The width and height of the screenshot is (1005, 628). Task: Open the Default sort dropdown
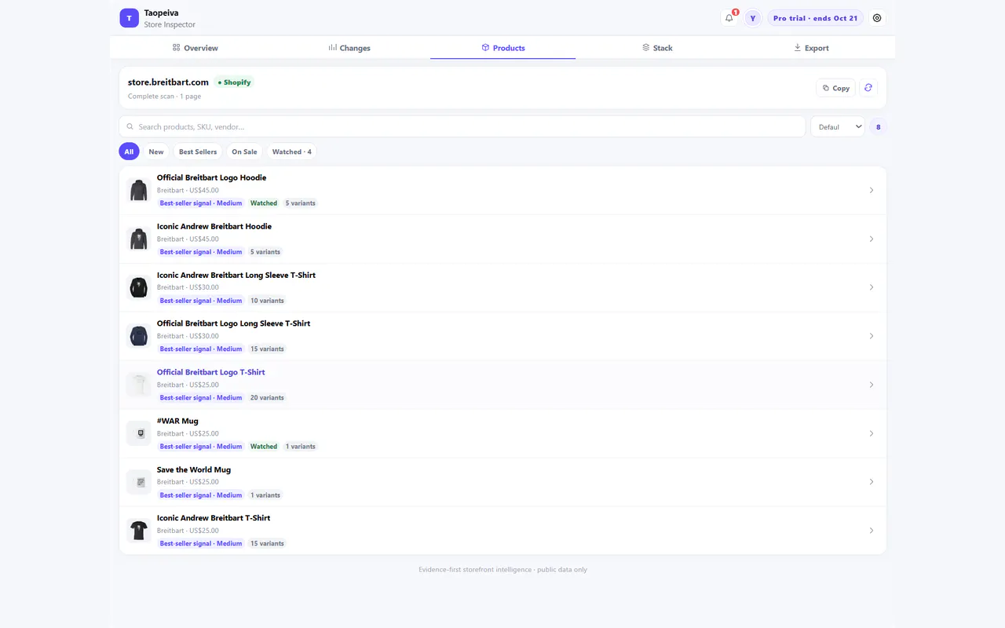[x=838, y=126]
